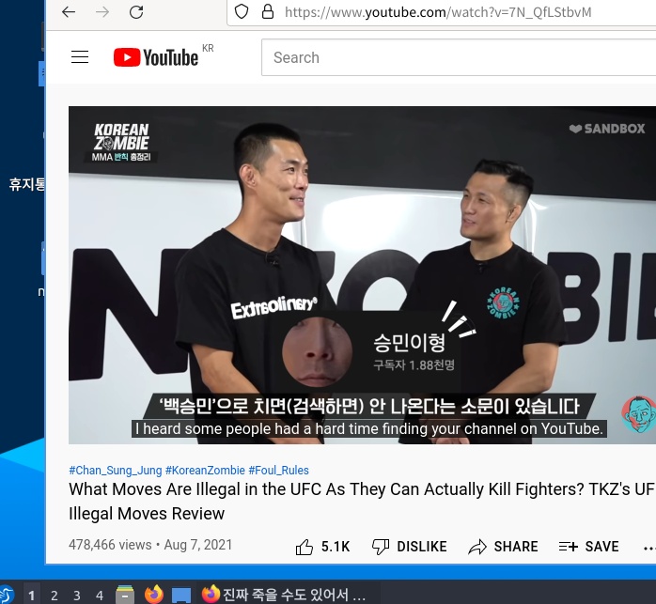Click the browser forward arrow

(x=102, y=12)
